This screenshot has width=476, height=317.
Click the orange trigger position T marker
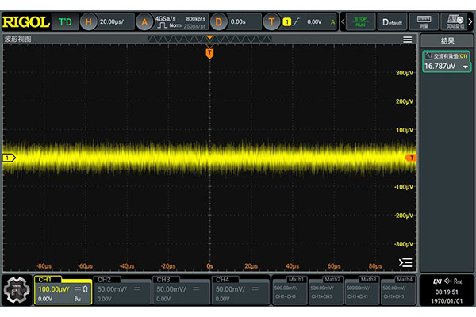(209, 53)
